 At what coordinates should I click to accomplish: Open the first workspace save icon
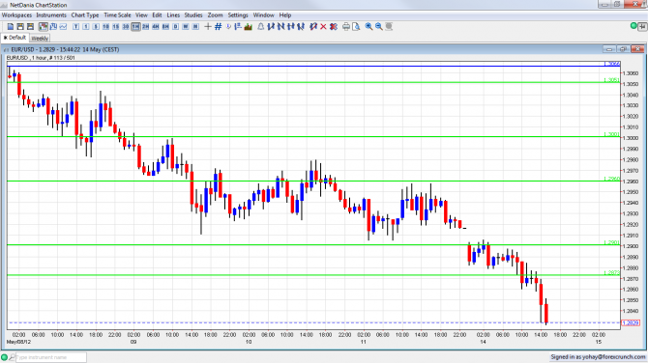point(20,26)
